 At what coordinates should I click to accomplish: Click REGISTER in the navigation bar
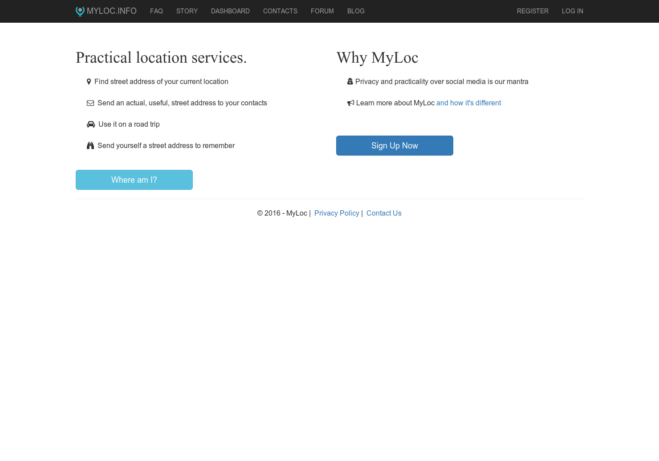click(x=533, y=11)
